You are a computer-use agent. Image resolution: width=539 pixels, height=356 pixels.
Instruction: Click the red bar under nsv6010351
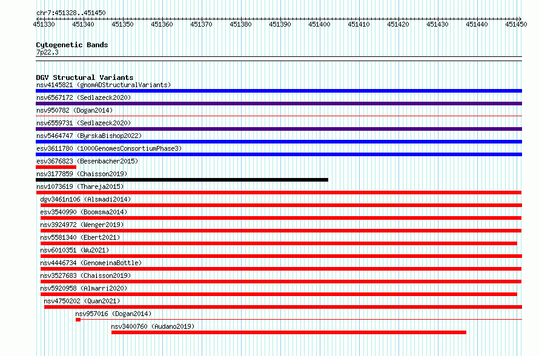point(281,256)
